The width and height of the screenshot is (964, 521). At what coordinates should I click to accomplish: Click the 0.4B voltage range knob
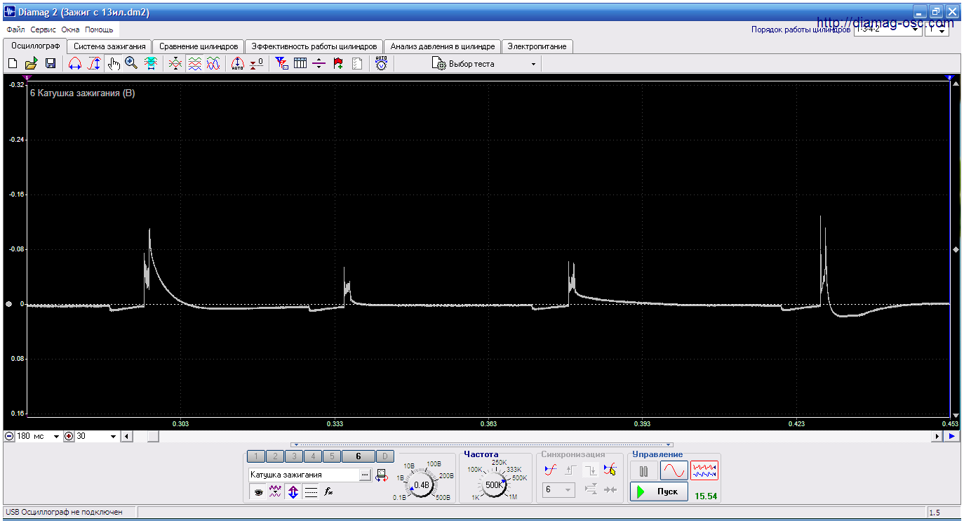(422, 484)
